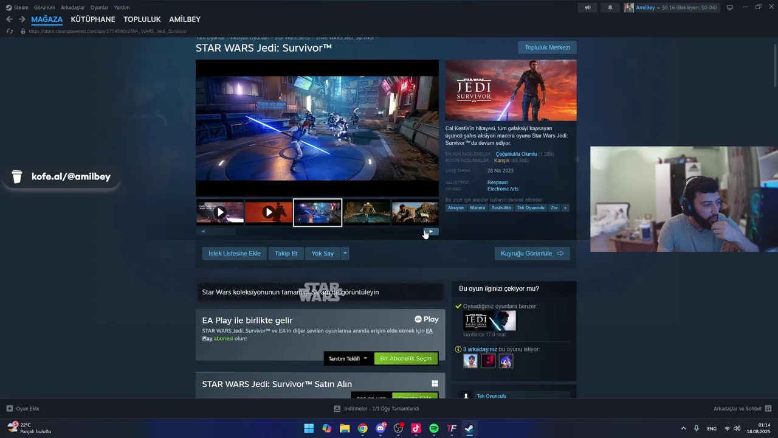This screenshot has height=438, width=778.
Task: Open the Respawn developer link
Action: pyautogui.click(x=497, y=182)
